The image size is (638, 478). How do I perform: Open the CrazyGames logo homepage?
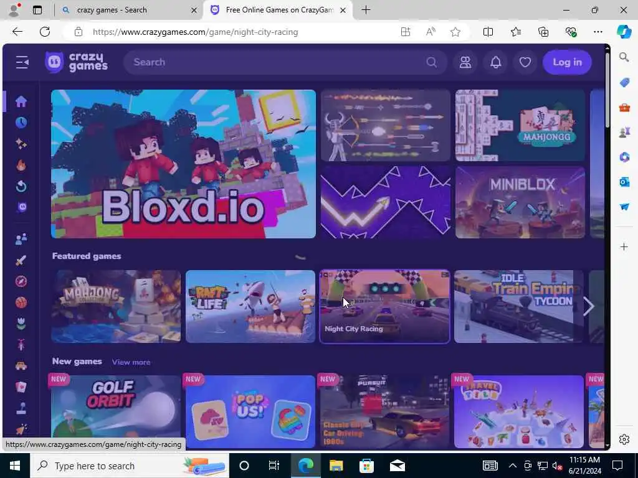(77, 62)
